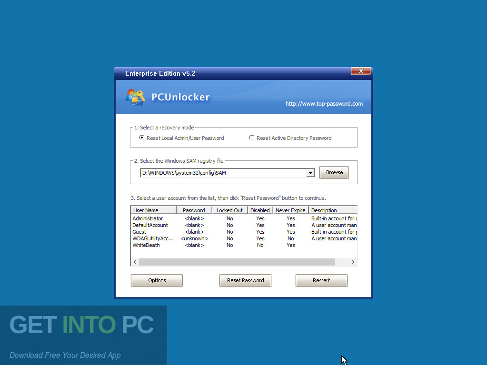Click the <unknown> password cell
Image resolution: width=487 pixels, height=365 pixels.
(x=194, y=238)
